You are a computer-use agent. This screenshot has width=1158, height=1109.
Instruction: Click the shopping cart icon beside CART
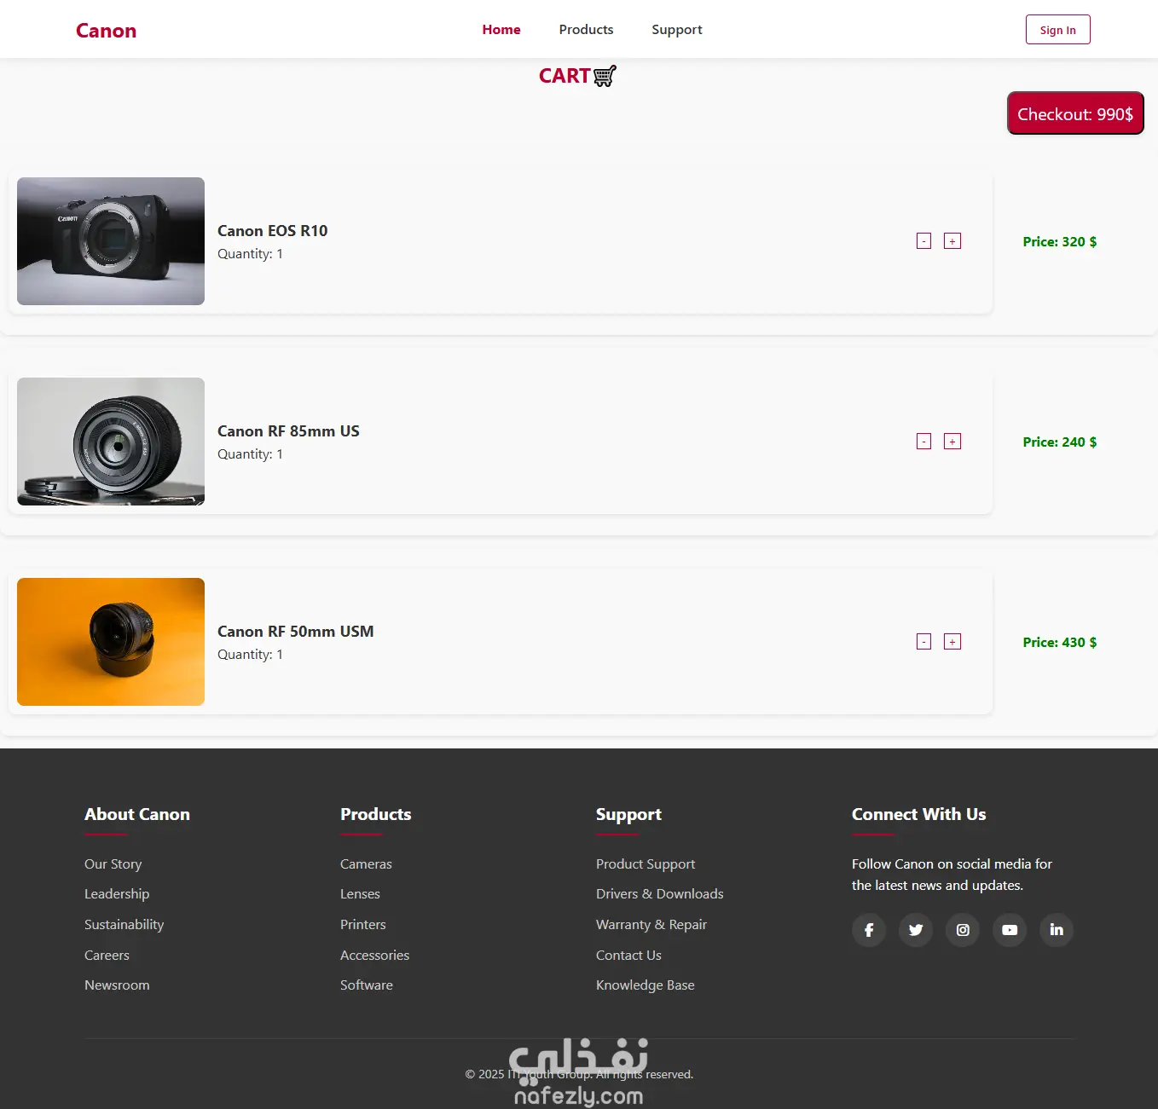coord(605,76)
